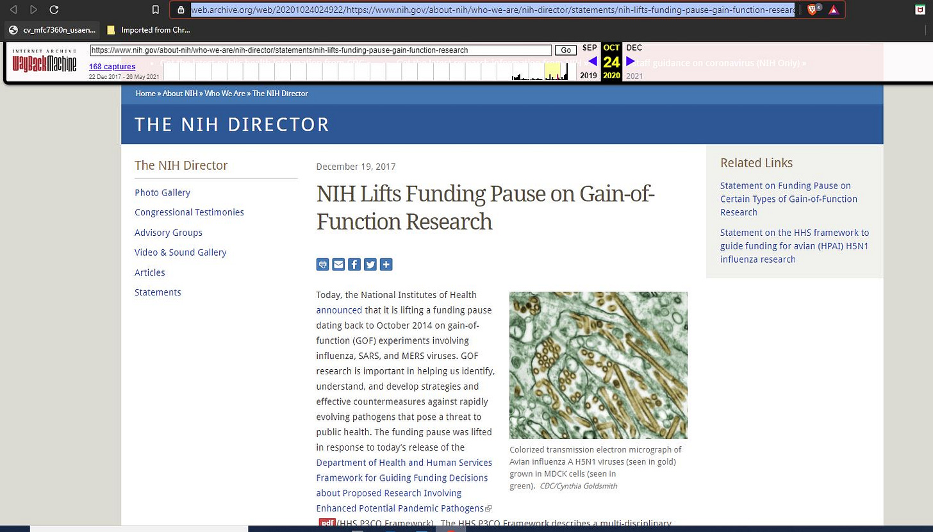Screen dimensions: 933x532
Task: Open The NIH Director sidebar heading
Action: click(181, 165)
